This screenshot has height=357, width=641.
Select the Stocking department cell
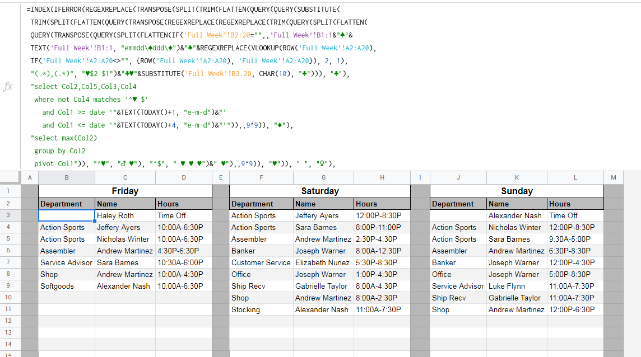[x=261, y=309]
